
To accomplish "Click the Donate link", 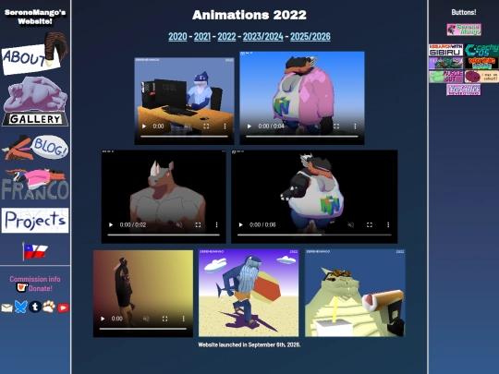I will pos(41,288).
